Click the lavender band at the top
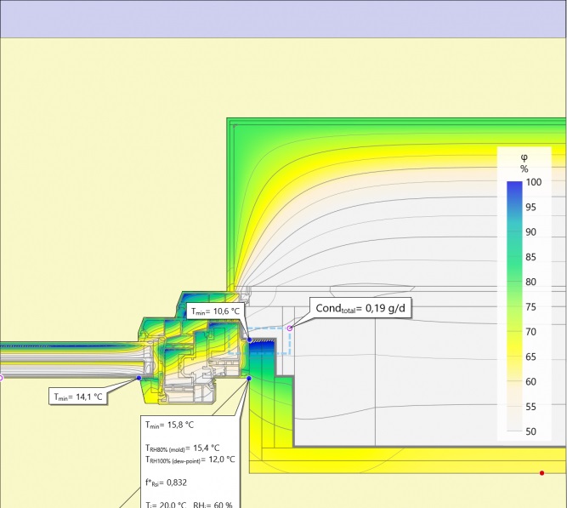 [283, 19]
